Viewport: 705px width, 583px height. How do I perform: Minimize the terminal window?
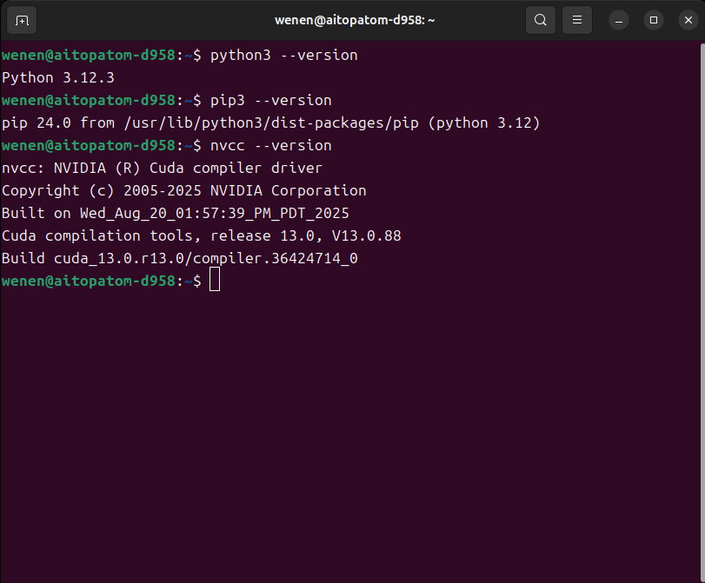(619, 19)
